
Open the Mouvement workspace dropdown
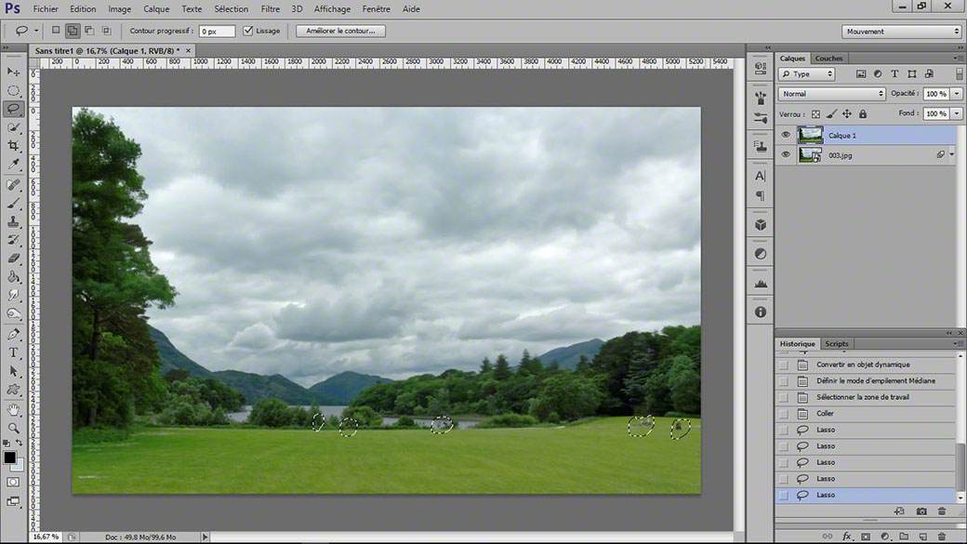click(902, 32)
